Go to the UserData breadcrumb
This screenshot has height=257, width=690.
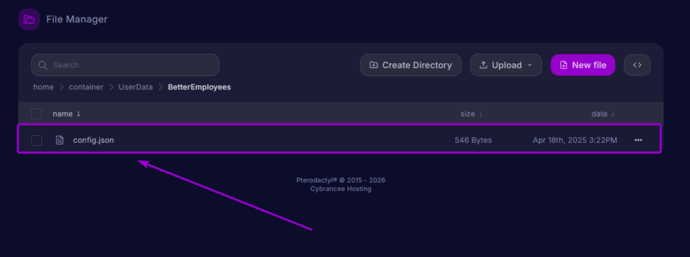[x=135, y=87]
